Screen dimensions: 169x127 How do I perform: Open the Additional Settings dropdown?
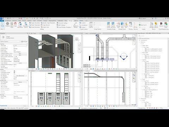(x=76, y=25)
